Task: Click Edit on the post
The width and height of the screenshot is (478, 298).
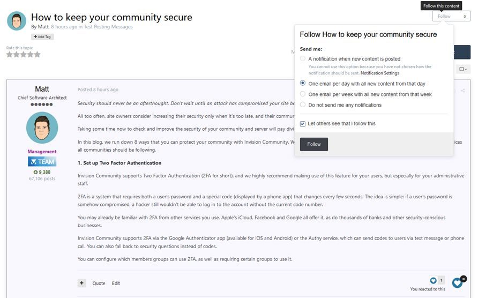Action: (116, 283)
